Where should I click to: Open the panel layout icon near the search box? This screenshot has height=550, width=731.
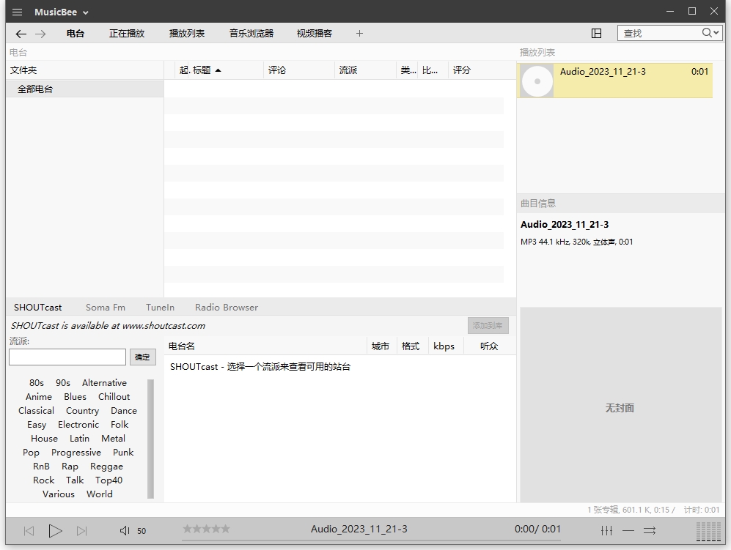[598, 33]
